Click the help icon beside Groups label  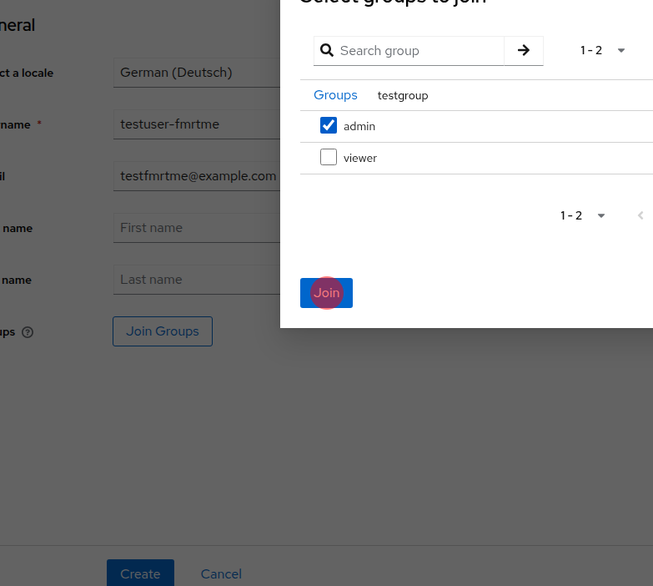click(x=28, y=332)
